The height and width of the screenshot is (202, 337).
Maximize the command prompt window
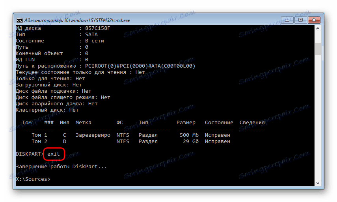(x=300, y=20)
